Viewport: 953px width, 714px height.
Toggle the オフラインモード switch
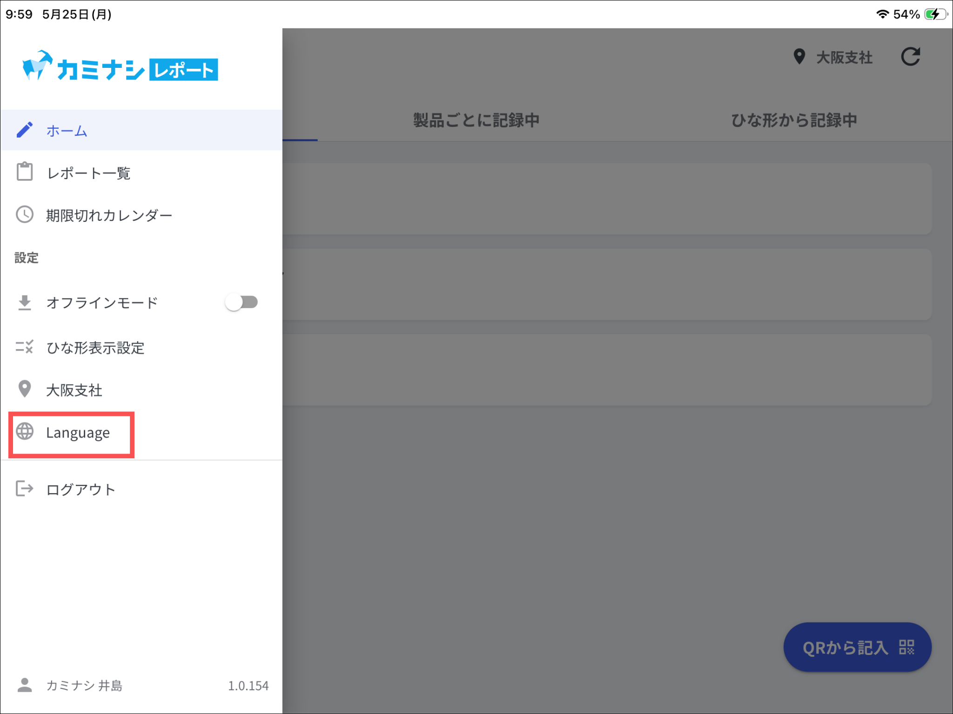click(242, 302)
